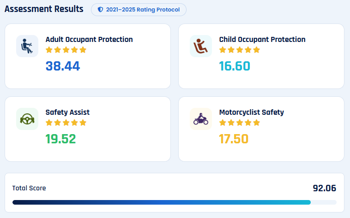Open the 2021–2025 Rating Protocol badge
350x218 pixels.
(x=139, y=10)
